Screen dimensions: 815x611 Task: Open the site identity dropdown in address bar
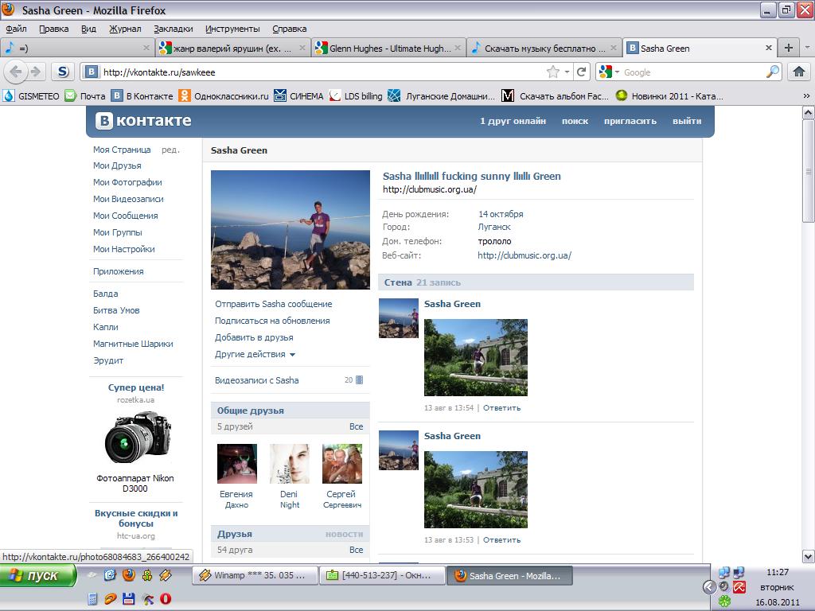click(x=91, y=72)
